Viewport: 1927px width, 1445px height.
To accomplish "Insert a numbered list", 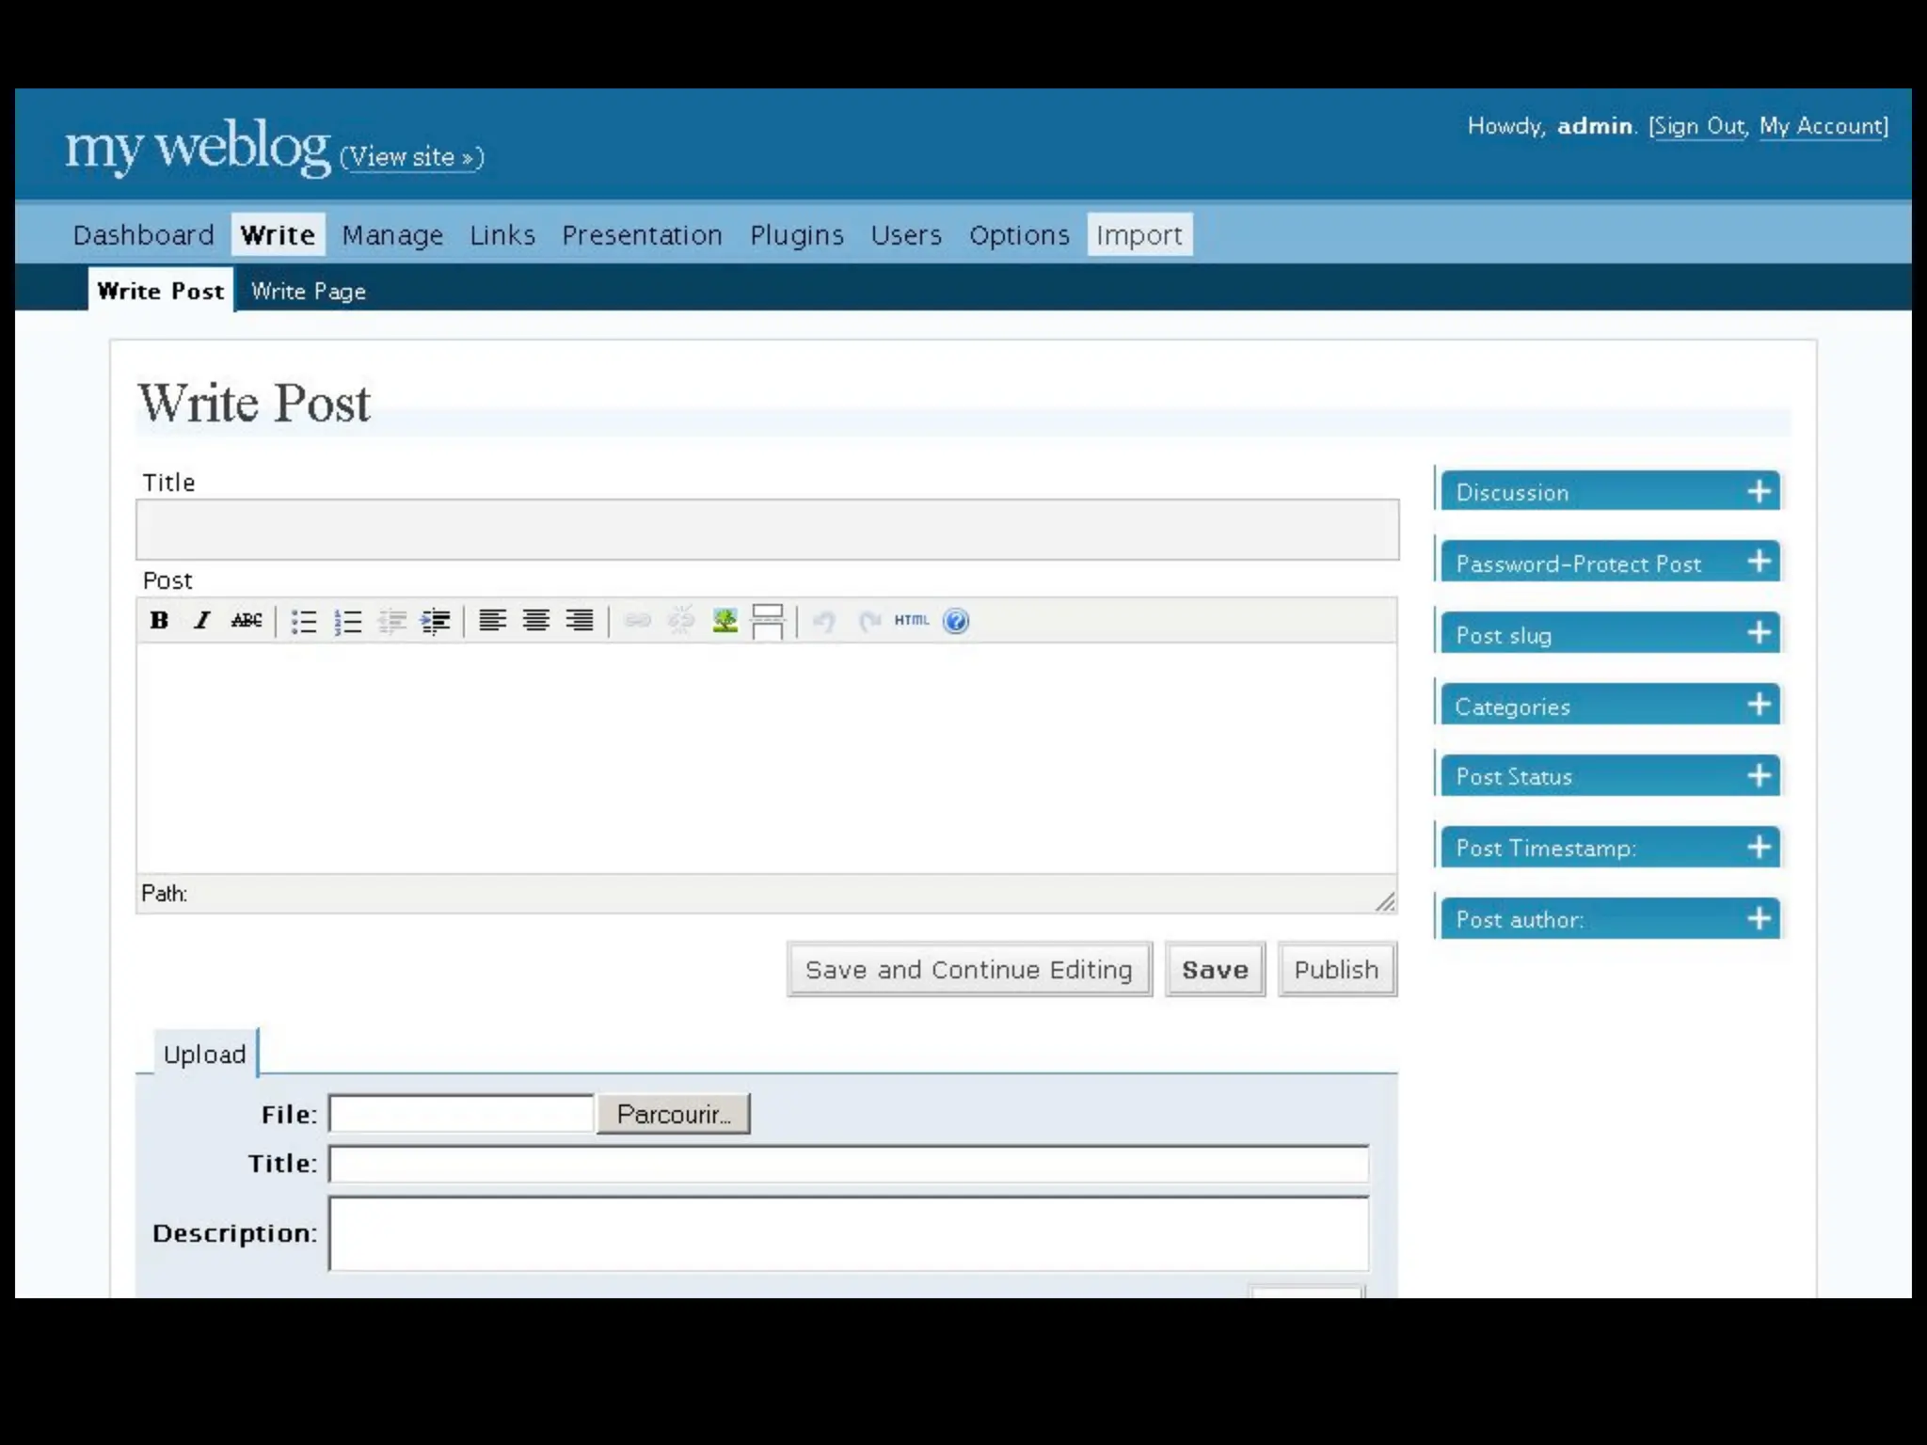I will click(347, 621).
